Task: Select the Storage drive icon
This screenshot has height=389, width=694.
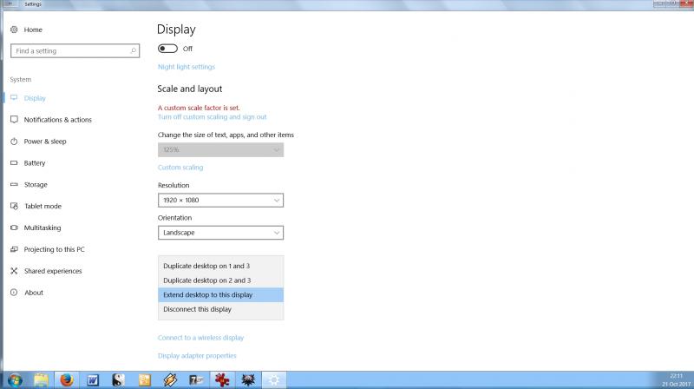Action: pos(14,185)
